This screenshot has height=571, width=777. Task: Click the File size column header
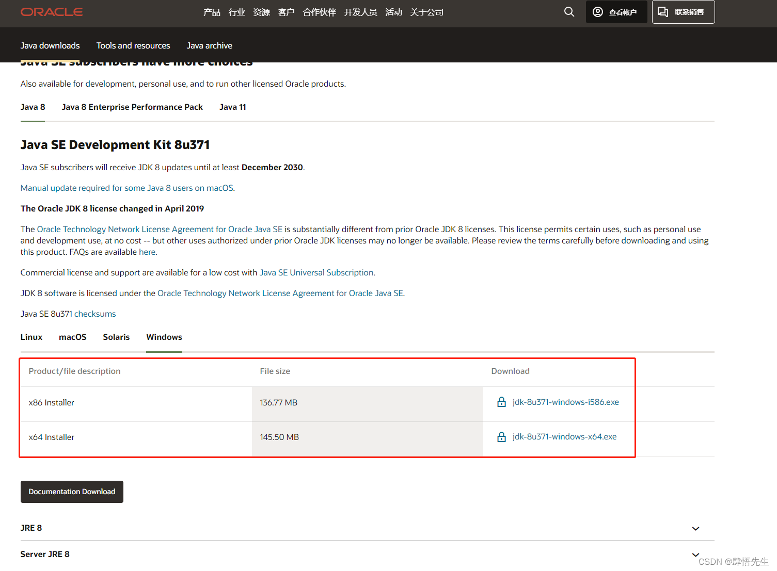275,371
